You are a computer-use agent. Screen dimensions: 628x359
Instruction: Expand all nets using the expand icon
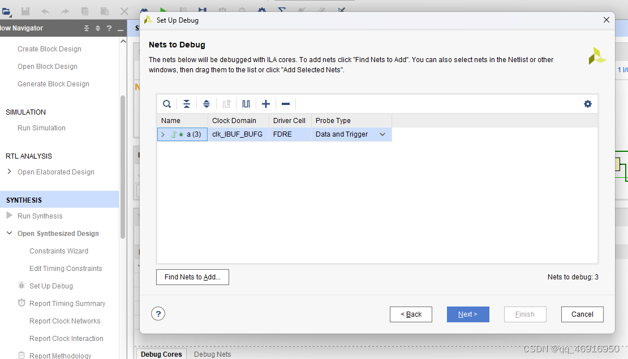[x=206, y=104]
